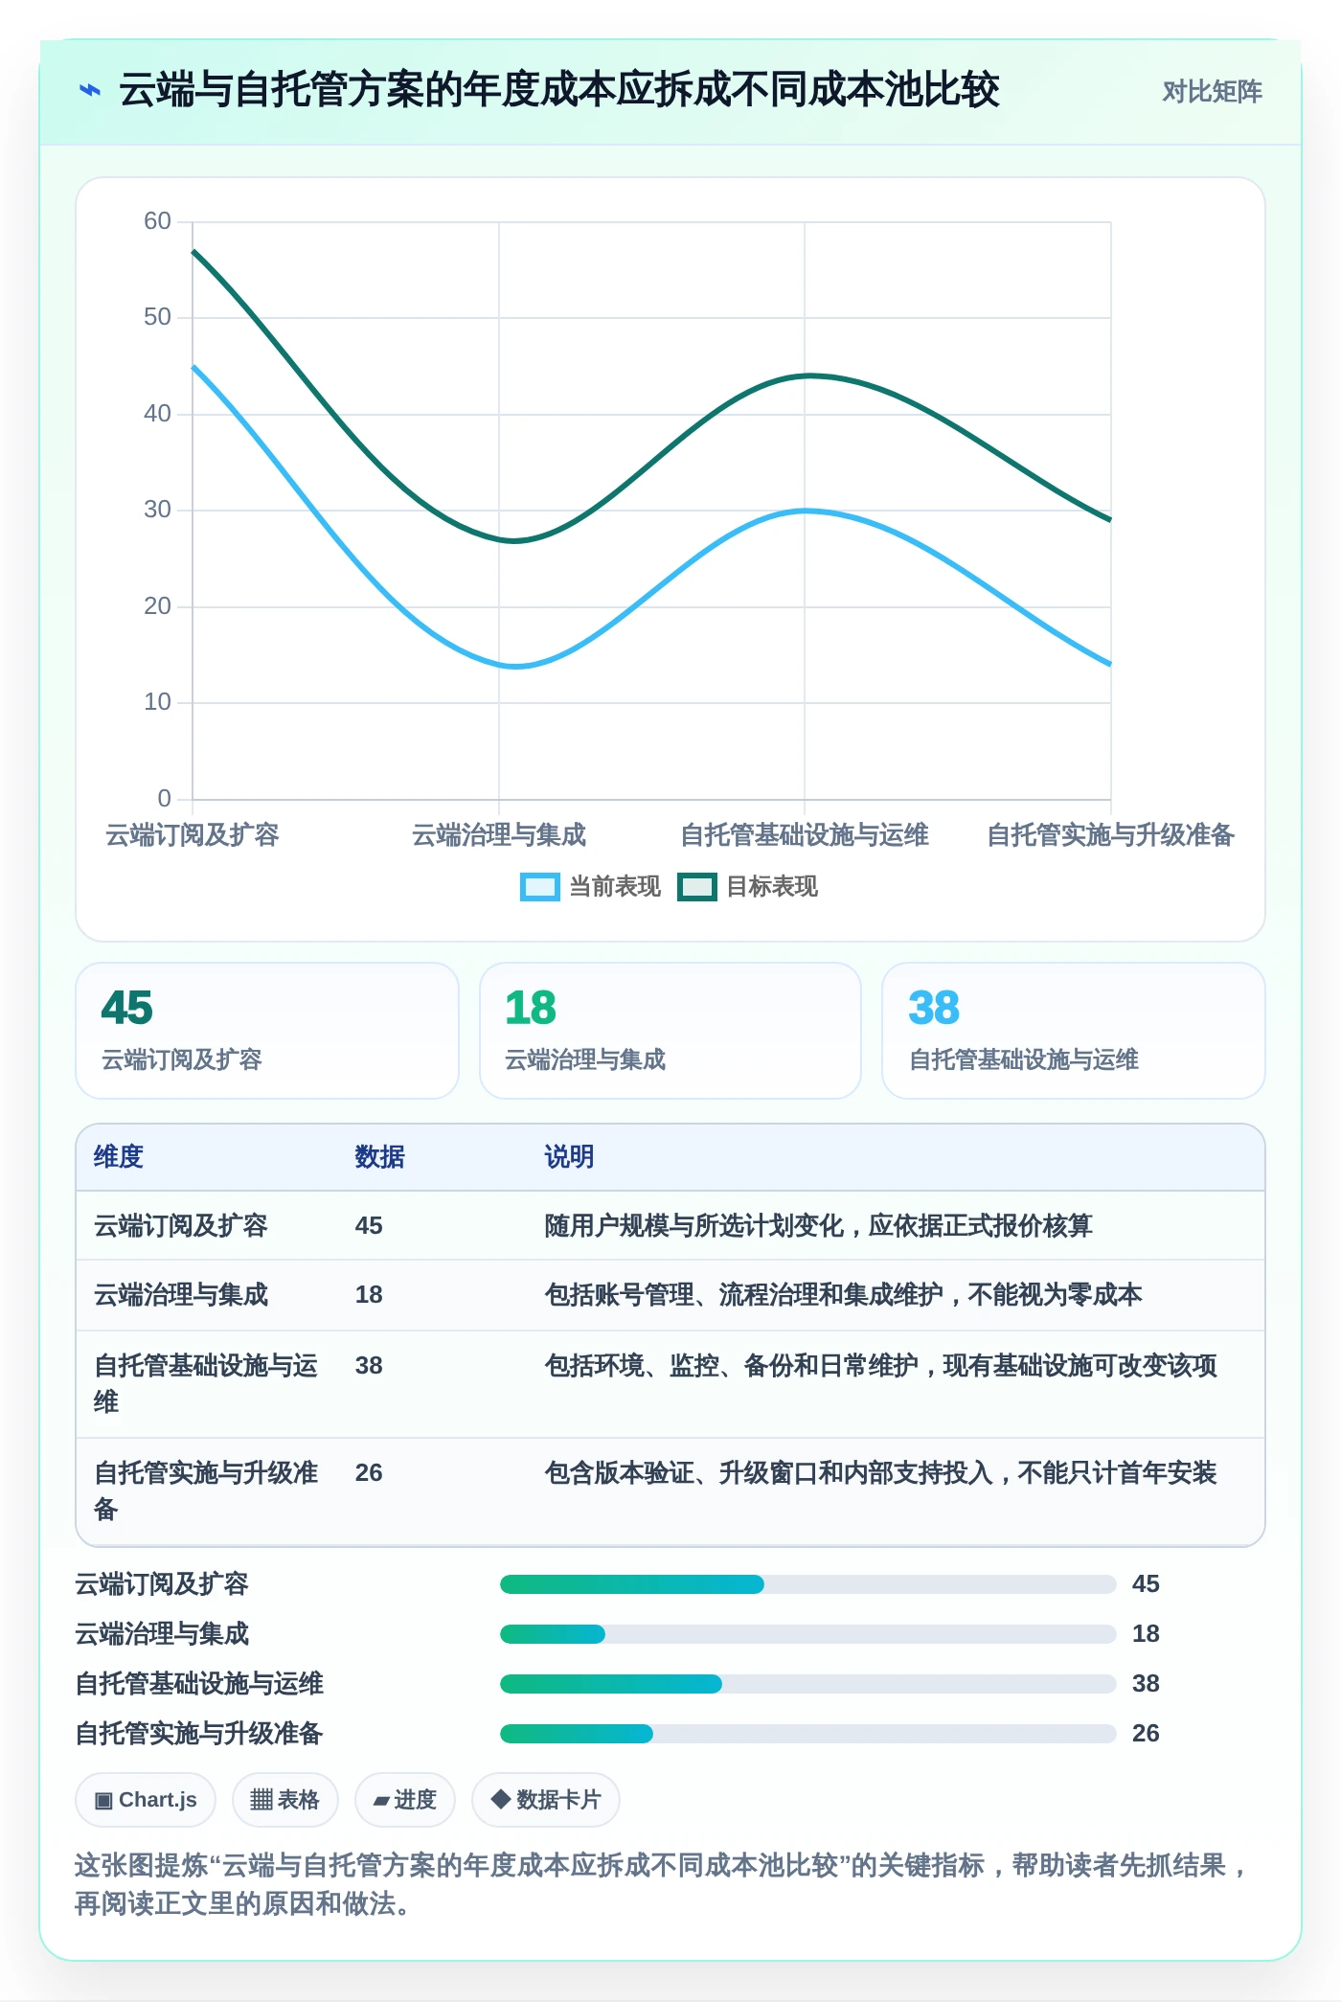
Task: Click value 38 in the table
Action: point(369,1366)
